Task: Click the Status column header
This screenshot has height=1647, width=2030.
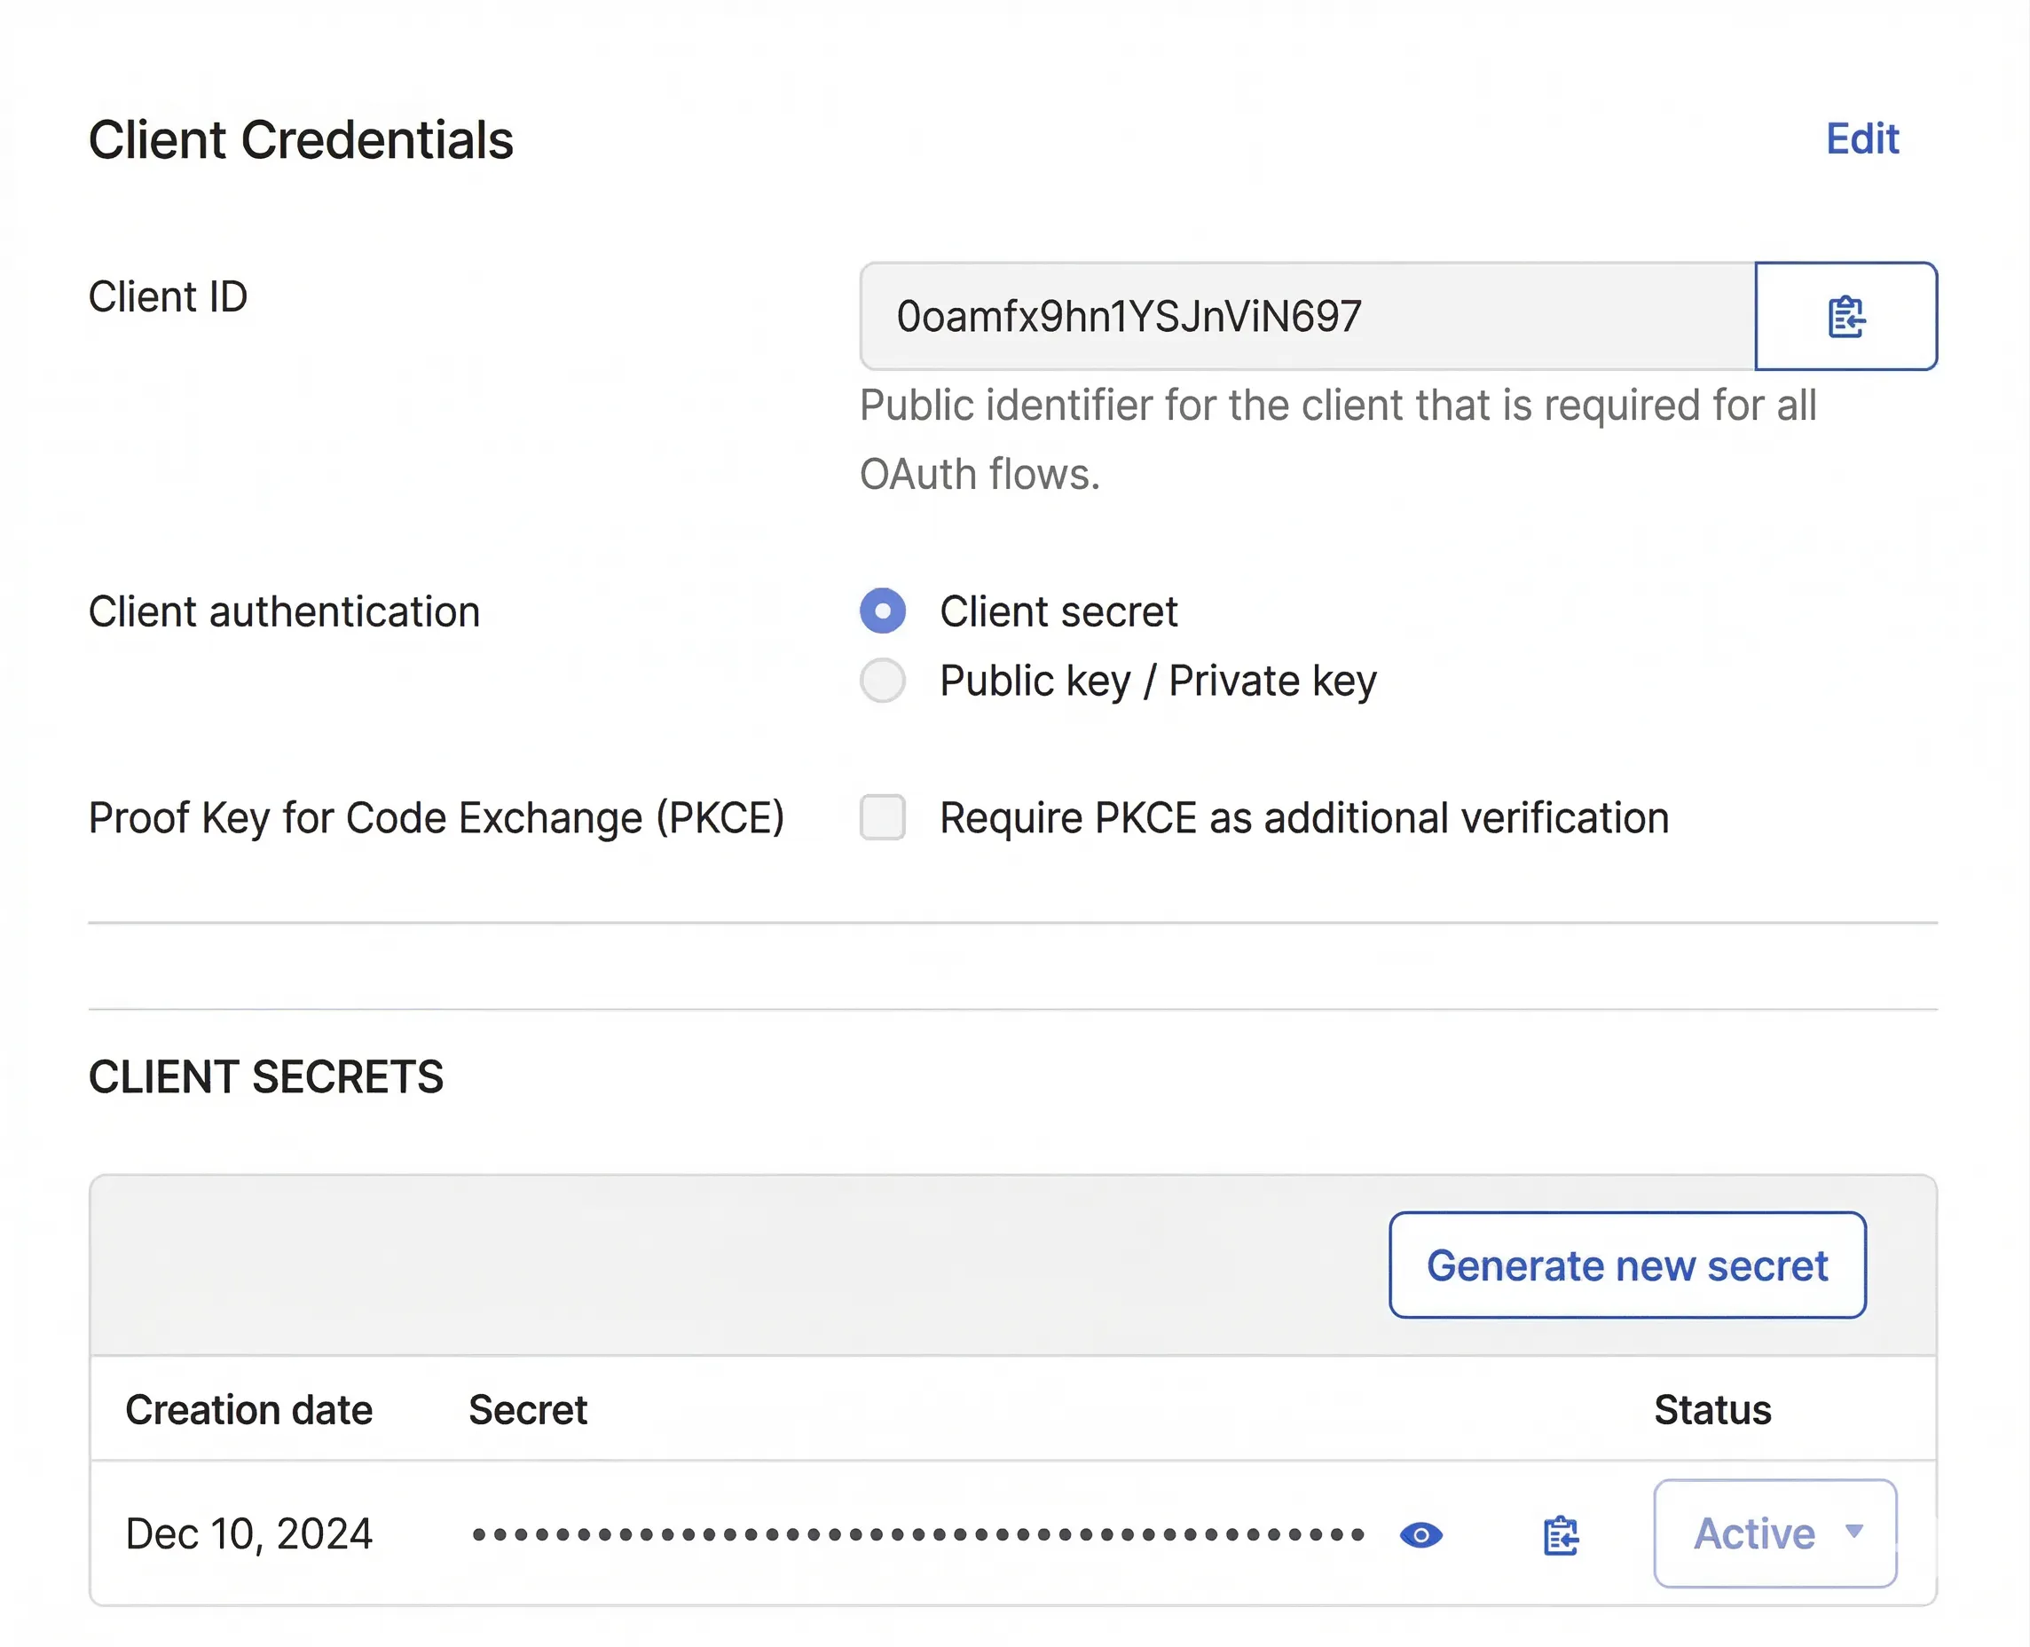Action: click(1712, 1410)
